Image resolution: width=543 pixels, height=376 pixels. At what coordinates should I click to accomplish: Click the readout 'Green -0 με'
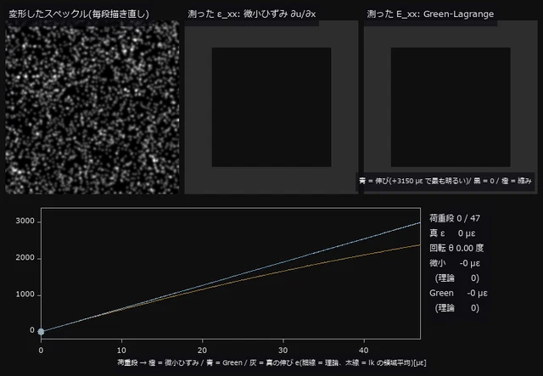458,293
